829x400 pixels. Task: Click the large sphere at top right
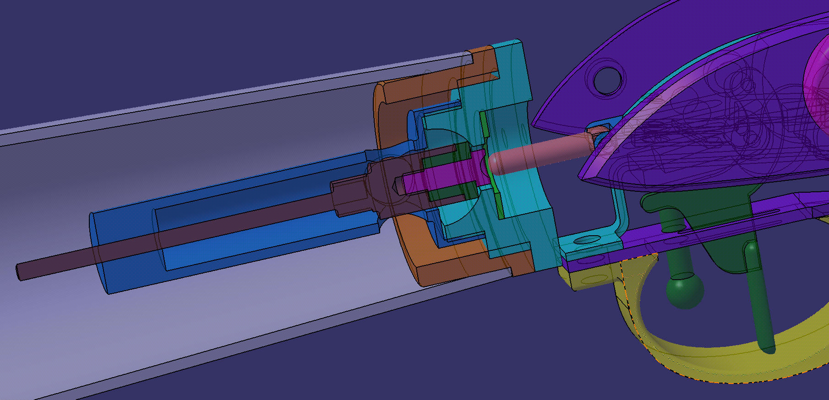coord(818,78)
